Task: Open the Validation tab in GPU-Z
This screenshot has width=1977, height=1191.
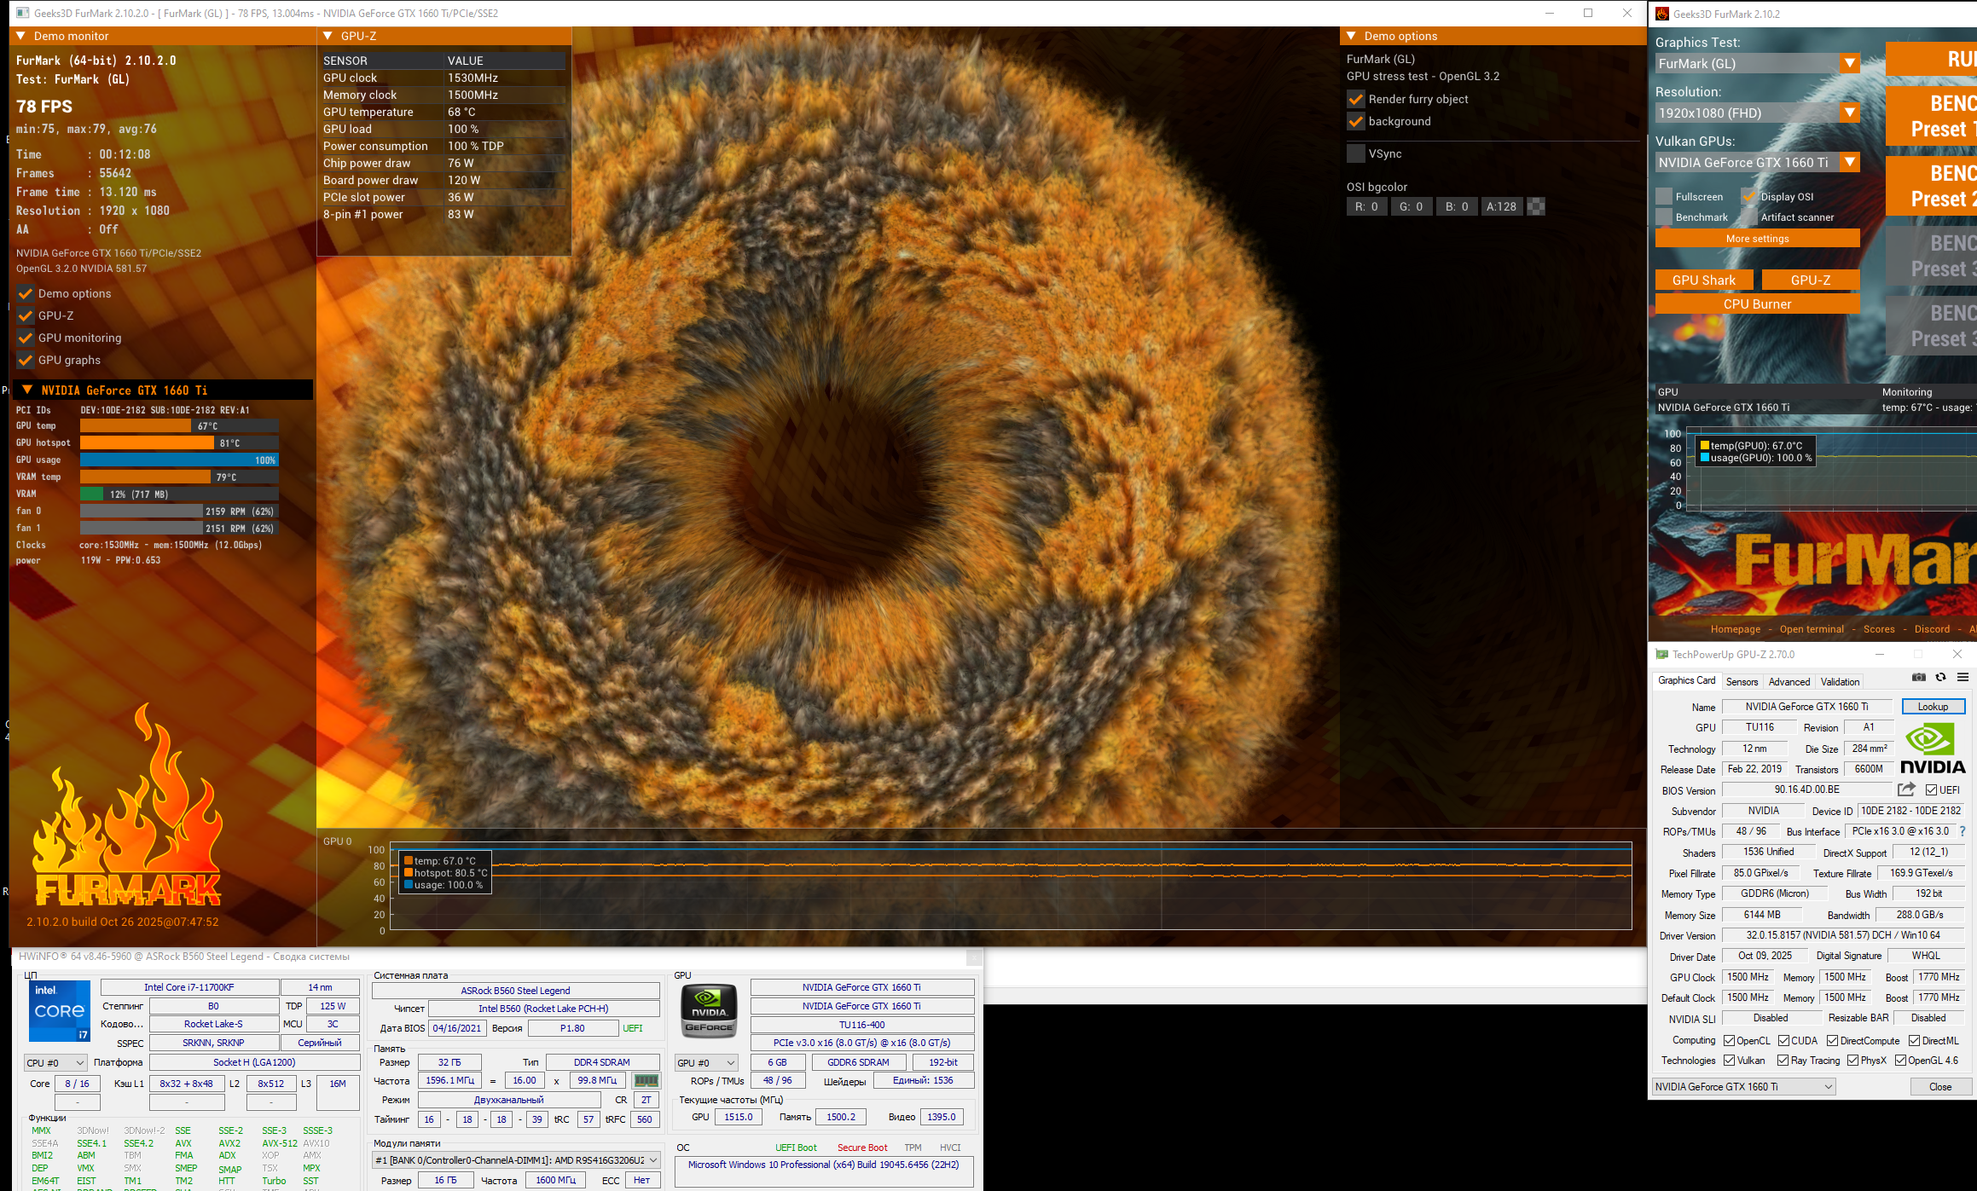Action: (1840, 682)
